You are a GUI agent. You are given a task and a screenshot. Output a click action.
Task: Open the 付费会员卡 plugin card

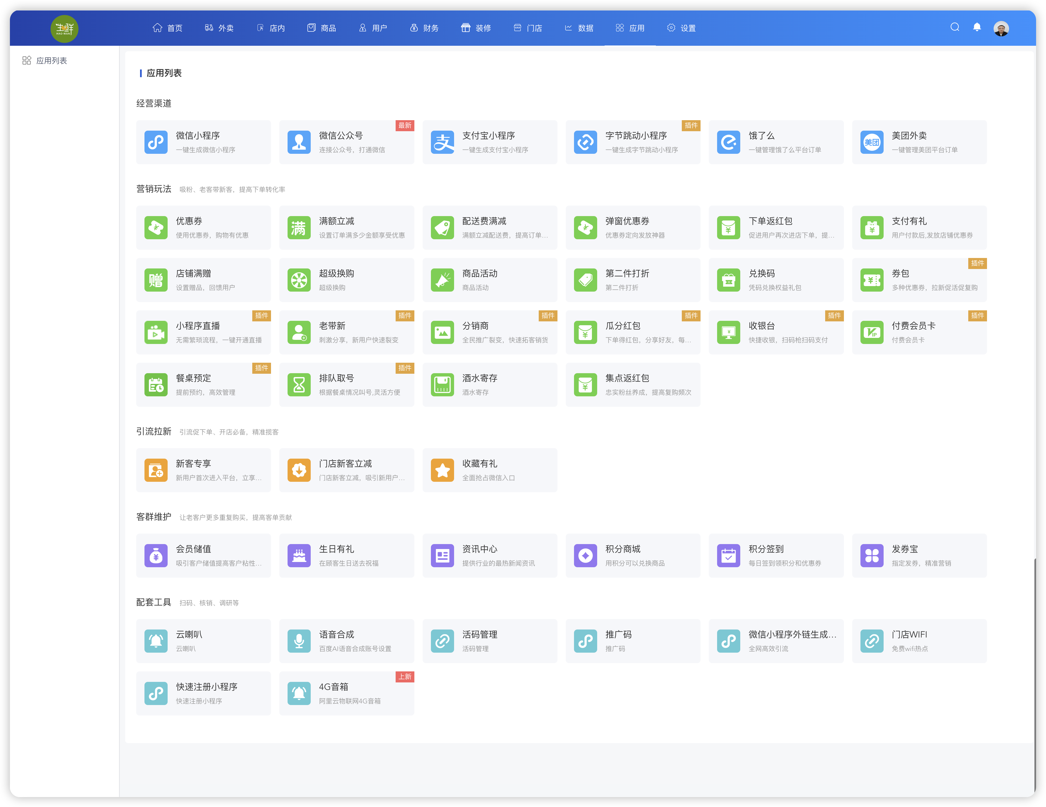[x=919, y=332]
